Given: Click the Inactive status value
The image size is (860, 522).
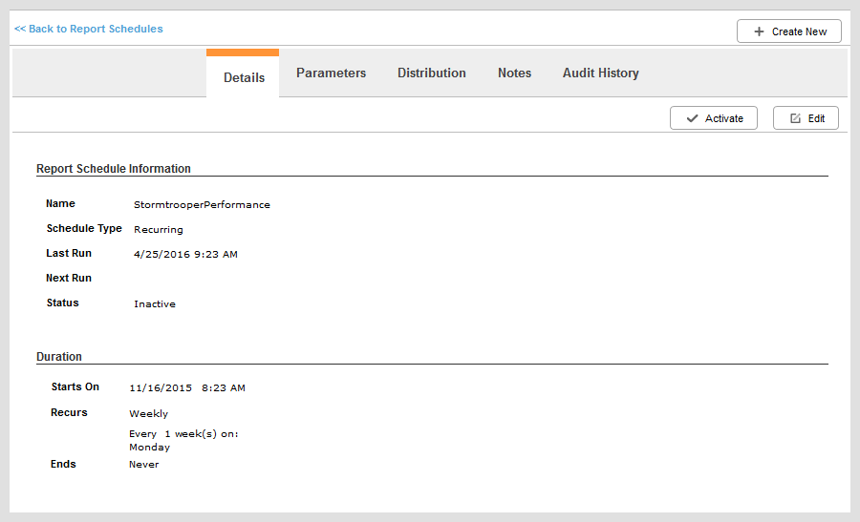Looking at the screenshot, I should pos(155,304).
